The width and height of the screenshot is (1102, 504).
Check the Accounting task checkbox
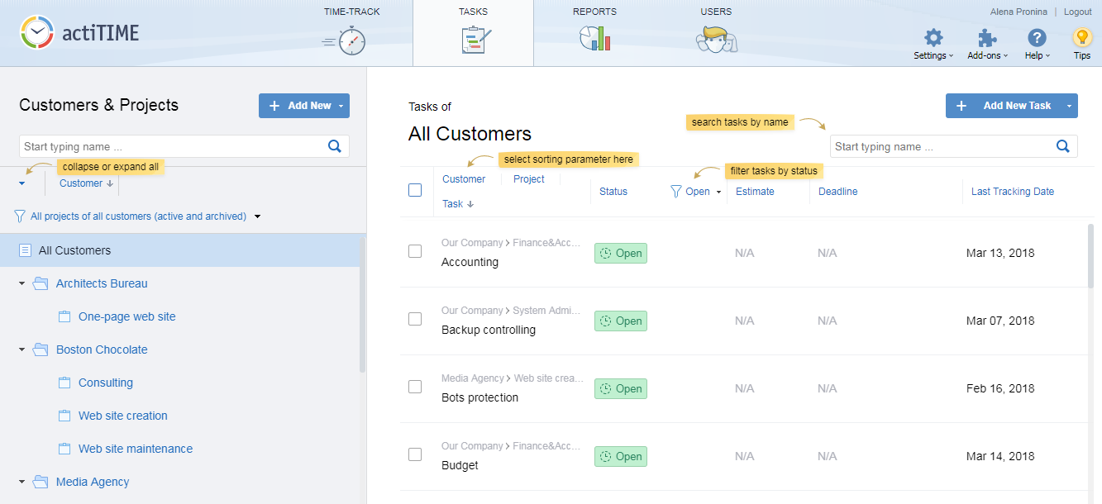pyautogui.click(x=415, y=251)
